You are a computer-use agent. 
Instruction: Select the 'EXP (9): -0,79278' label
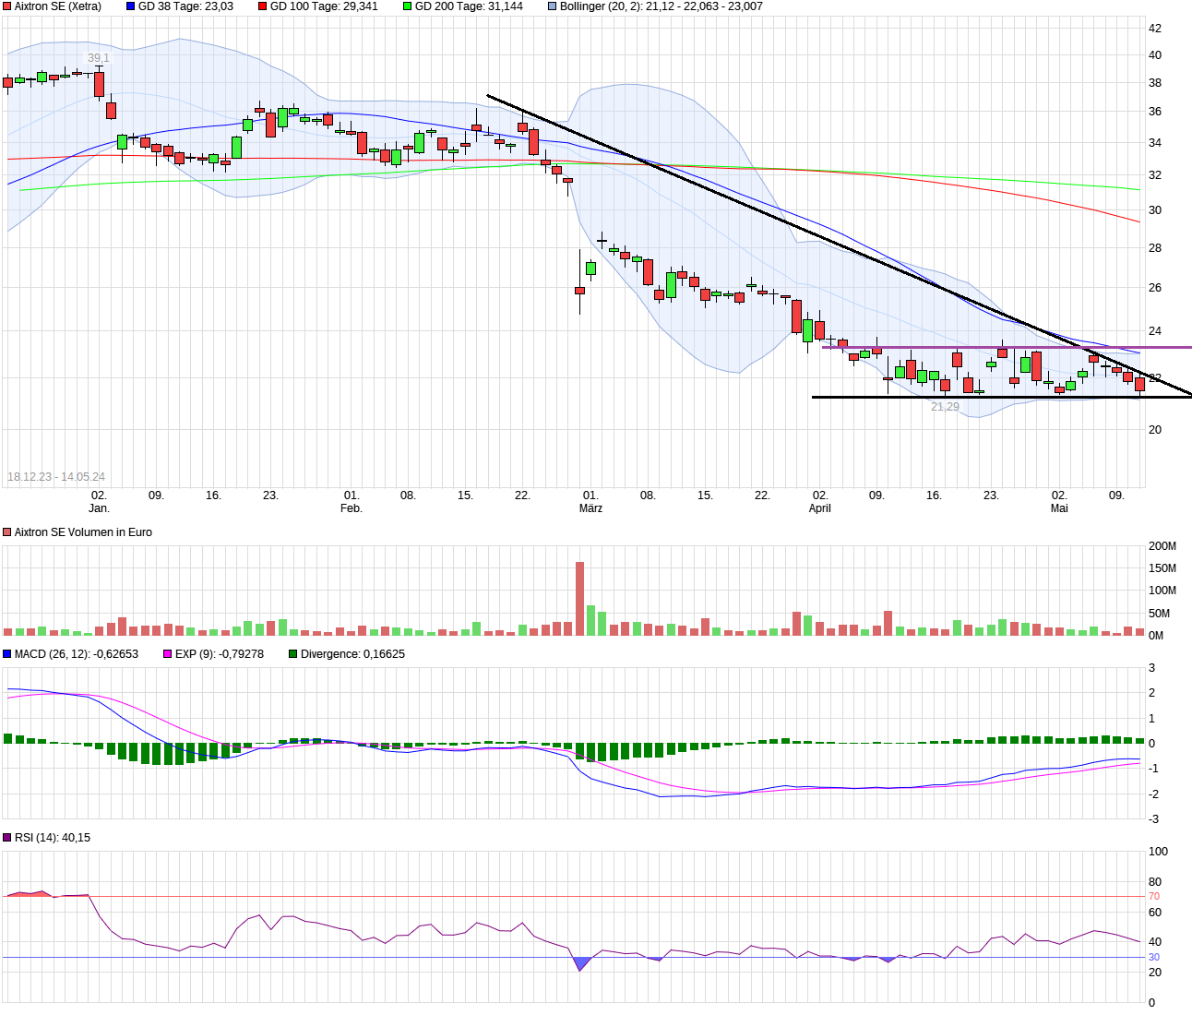(x=220, y=654)
